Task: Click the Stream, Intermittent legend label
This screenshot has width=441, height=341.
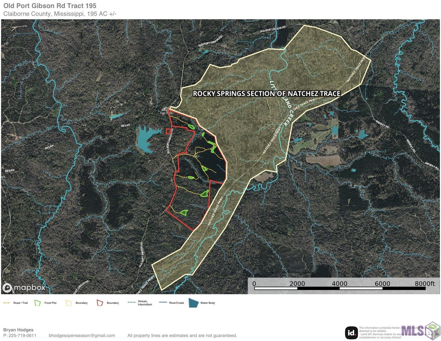Action: coord(145,303)
